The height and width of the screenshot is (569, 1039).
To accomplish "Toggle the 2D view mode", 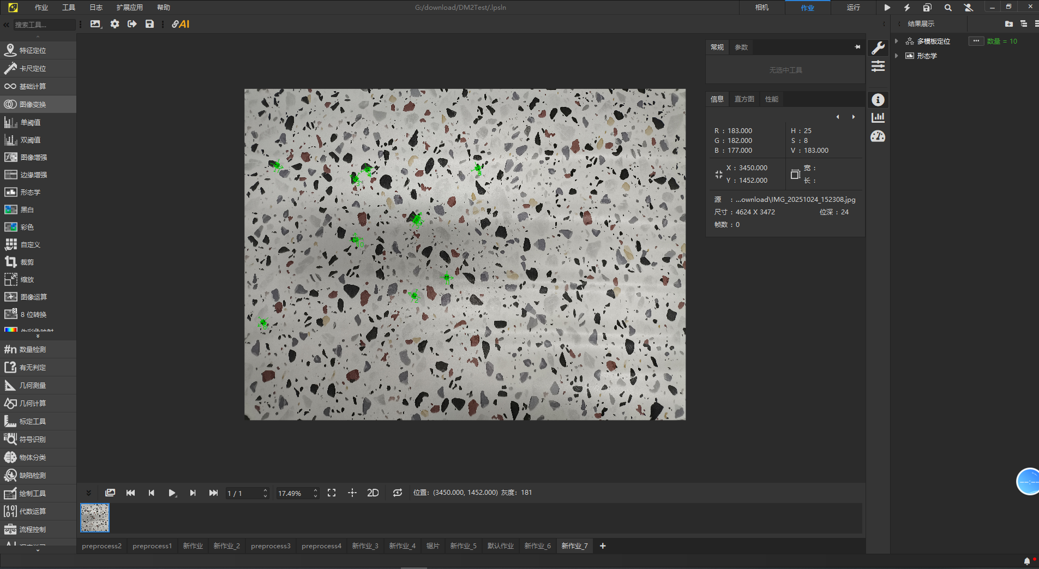I will point(373,493).
